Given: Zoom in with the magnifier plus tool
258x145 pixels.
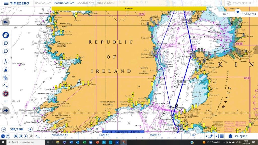Looking at the screenshot, I should 6,43.
